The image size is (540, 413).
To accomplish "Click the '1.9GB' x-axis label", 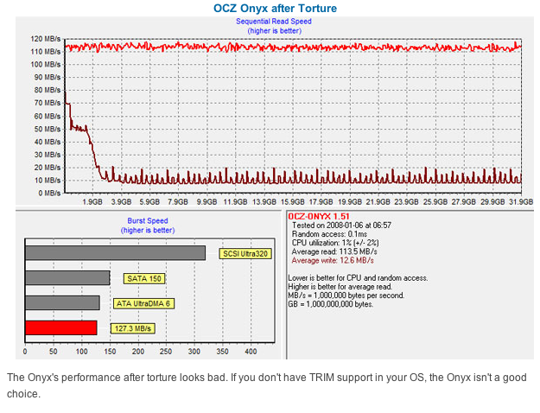I will click(92, 201).
